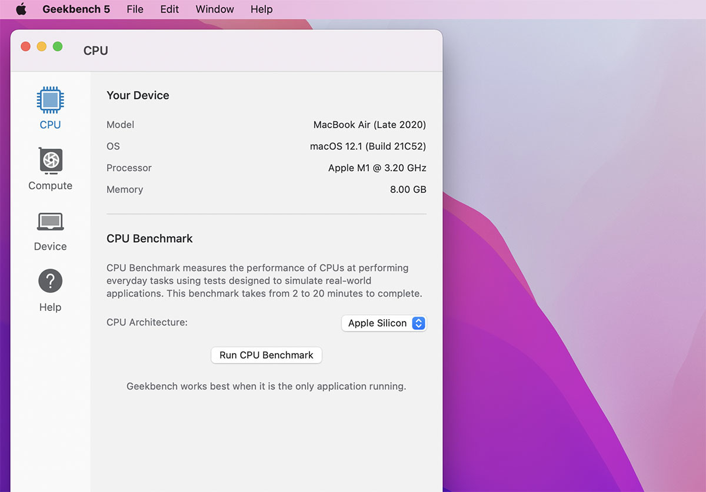Image resolution: width=706 pixels, height=492 pixels.
Task: Open the Edit menu
Action: pos(169,9)
